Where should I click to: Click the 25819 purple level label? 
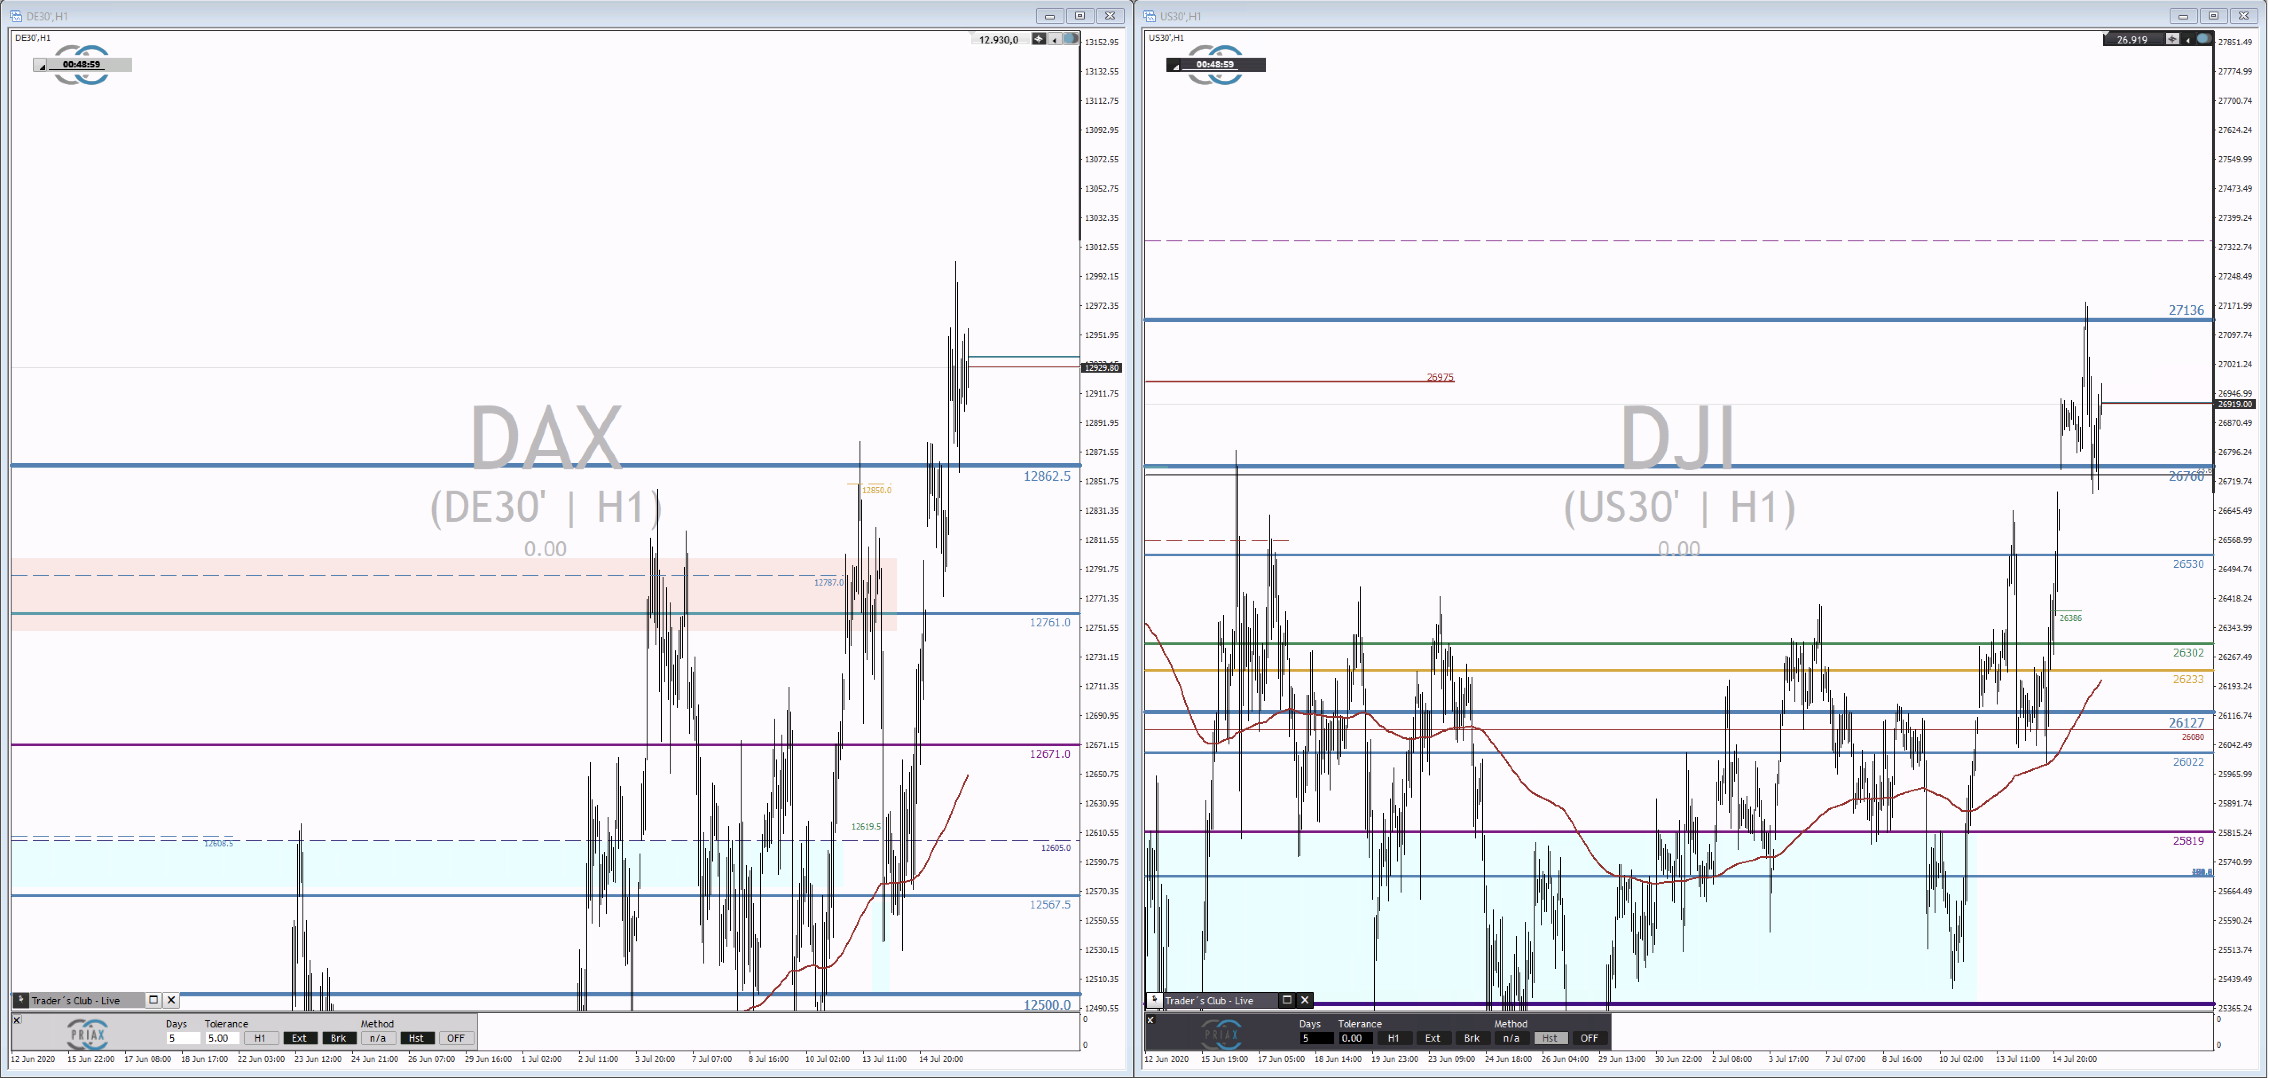(2188, 841)
